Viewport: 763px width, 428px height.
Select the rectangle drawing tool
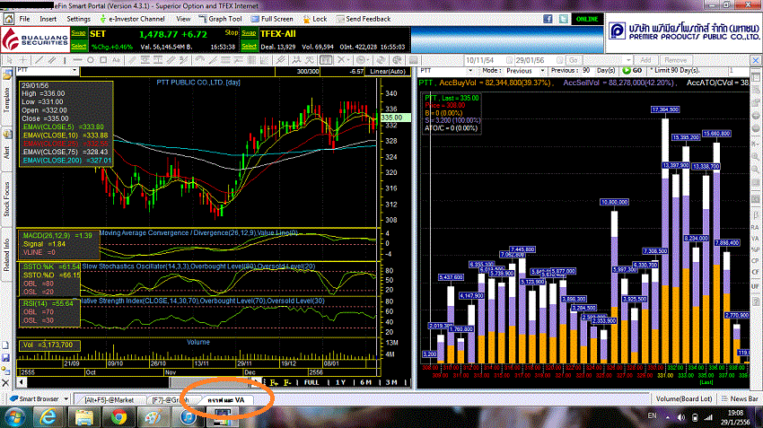103,60
